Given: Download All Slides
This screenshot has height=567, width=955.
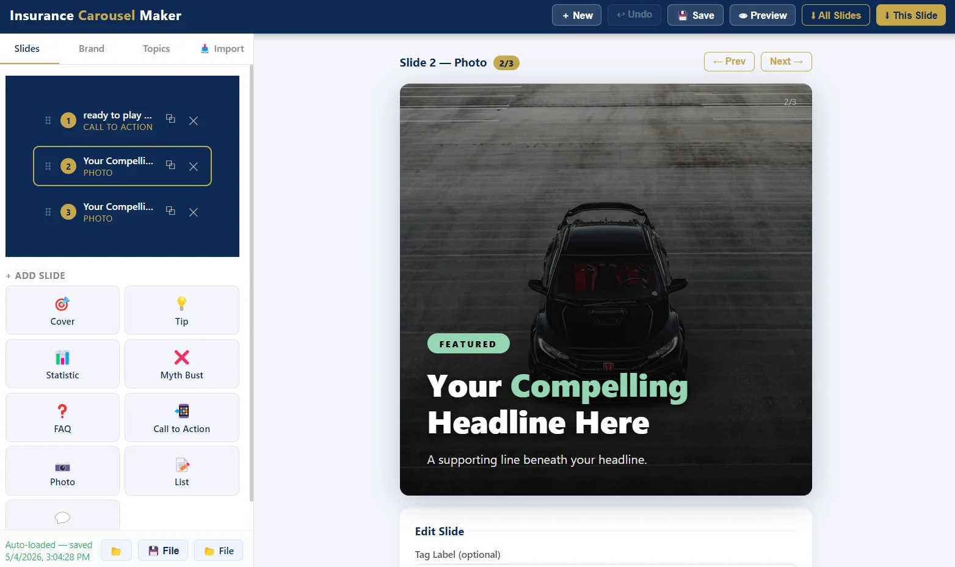Looking at the screenshot, I should point(836,15).
